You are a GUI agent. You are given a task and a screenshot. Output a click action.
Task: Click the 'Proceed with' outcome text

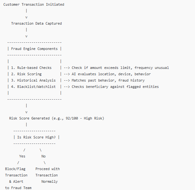point(48,169)
